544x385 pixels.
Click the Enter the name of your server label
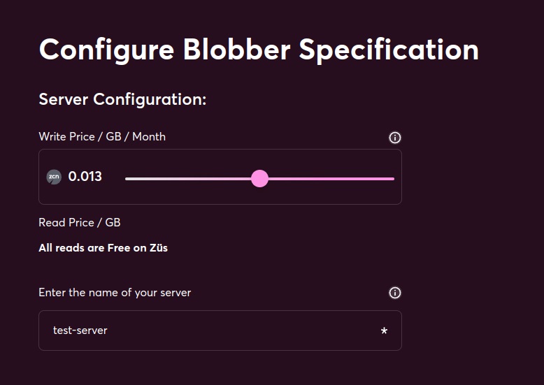(x=115, y=293)
